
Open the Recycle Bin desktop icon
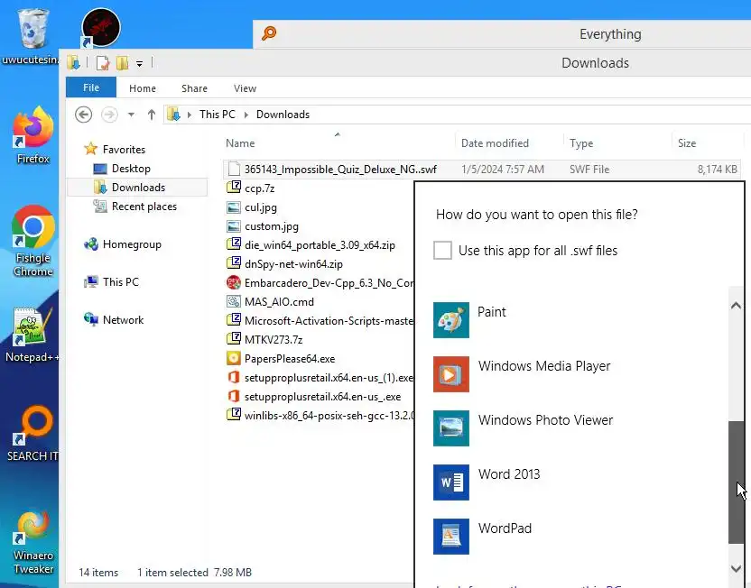click(32, 36)
